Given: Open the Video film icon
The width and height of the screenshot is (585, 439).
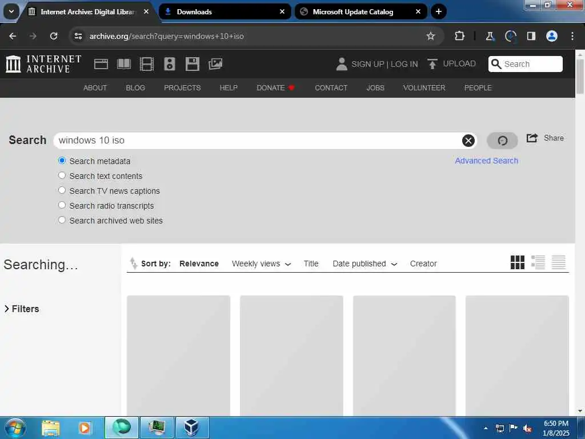Looking at the screenshot, I should point(147,64).
